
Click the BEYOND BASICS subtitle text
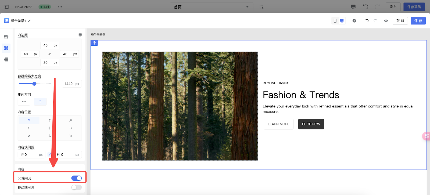point(276,83)
